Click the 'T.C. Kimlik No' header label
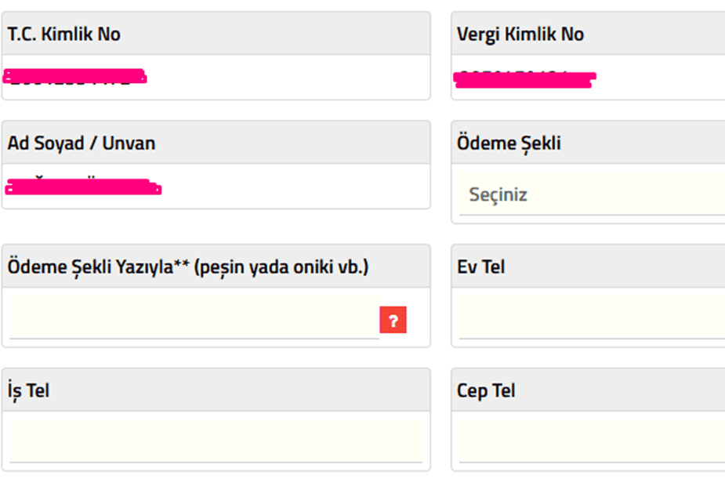725x479 pixels. (64, 34)
